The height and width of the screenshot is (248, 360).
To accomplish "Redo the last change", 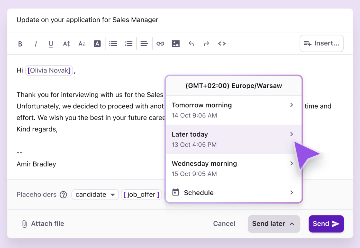I will click(x=207, y=44).
